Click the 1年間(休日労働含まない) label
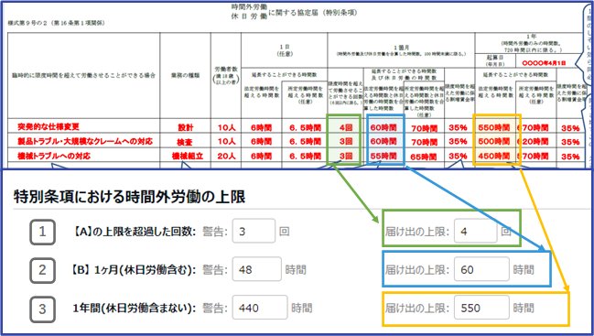This screenshot has width=594, height=336. click(135, 308)
